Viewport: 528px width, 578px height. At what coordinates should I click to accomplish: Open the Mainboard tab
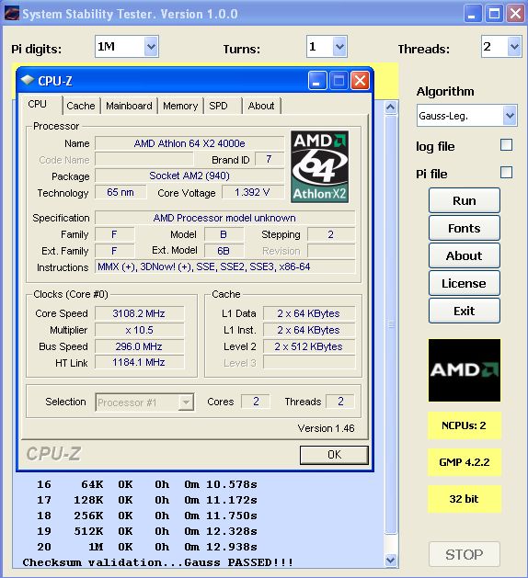[x=129, y=106]
